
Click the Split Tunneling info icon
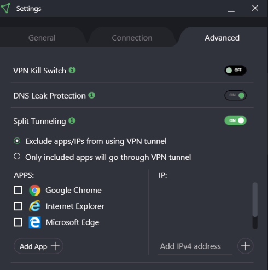pyautogui.click(x=72, y=120)
